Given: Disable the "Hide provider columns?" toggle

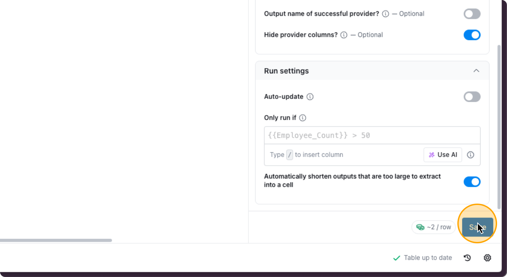Looking at the screenshot, I should pos(472,35).
